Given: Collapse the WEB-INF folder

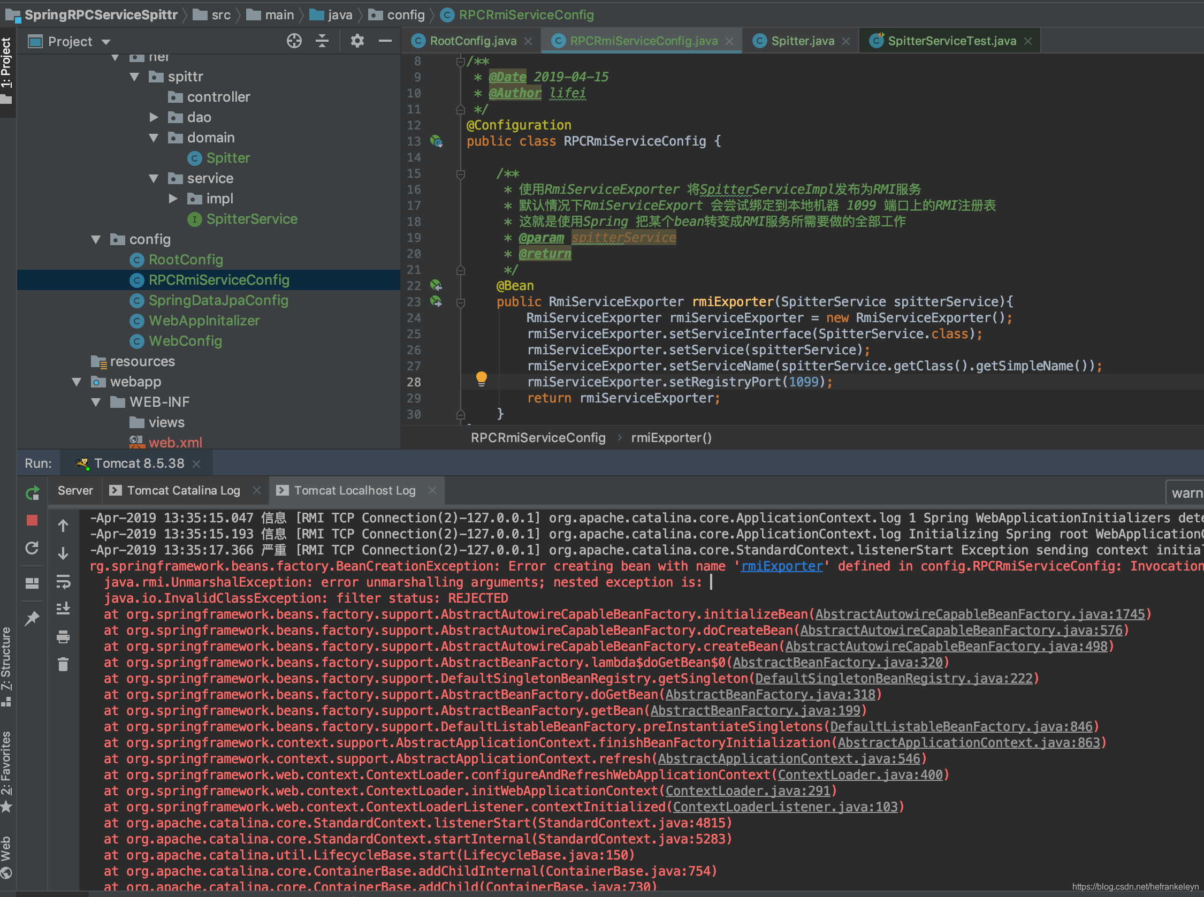Looking at the screenshot, I should point(96,402).
